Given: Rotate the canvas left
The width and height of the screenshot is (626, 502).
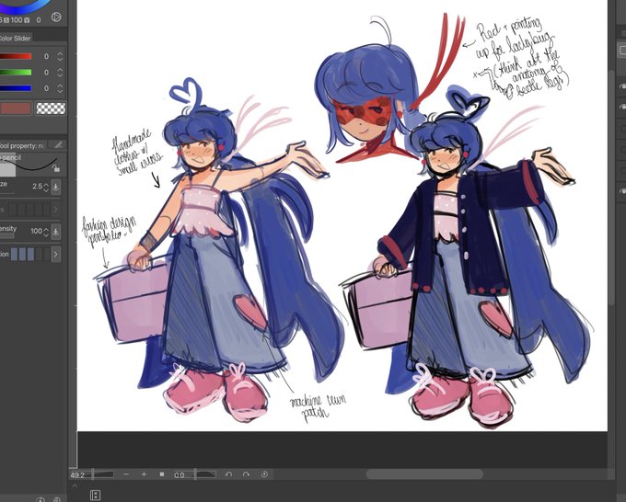Looking at the screenshot, I should coord(228,474).
